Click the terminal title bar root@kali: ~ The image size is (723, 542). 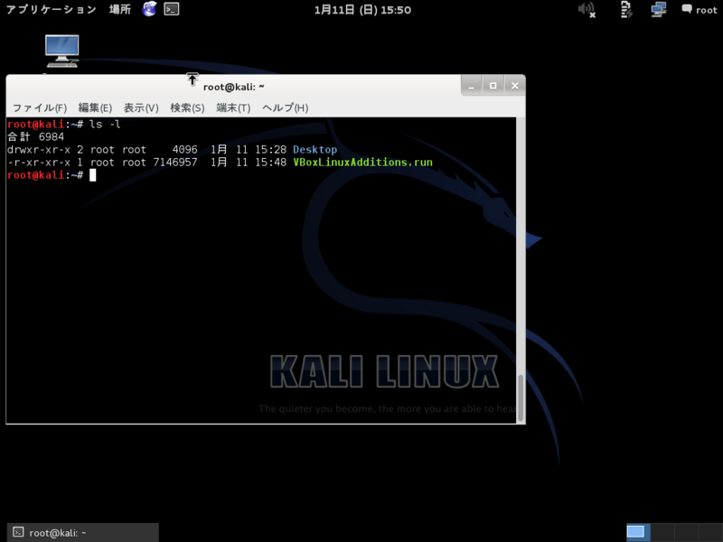pyautogui.click(x=234, y=87)
